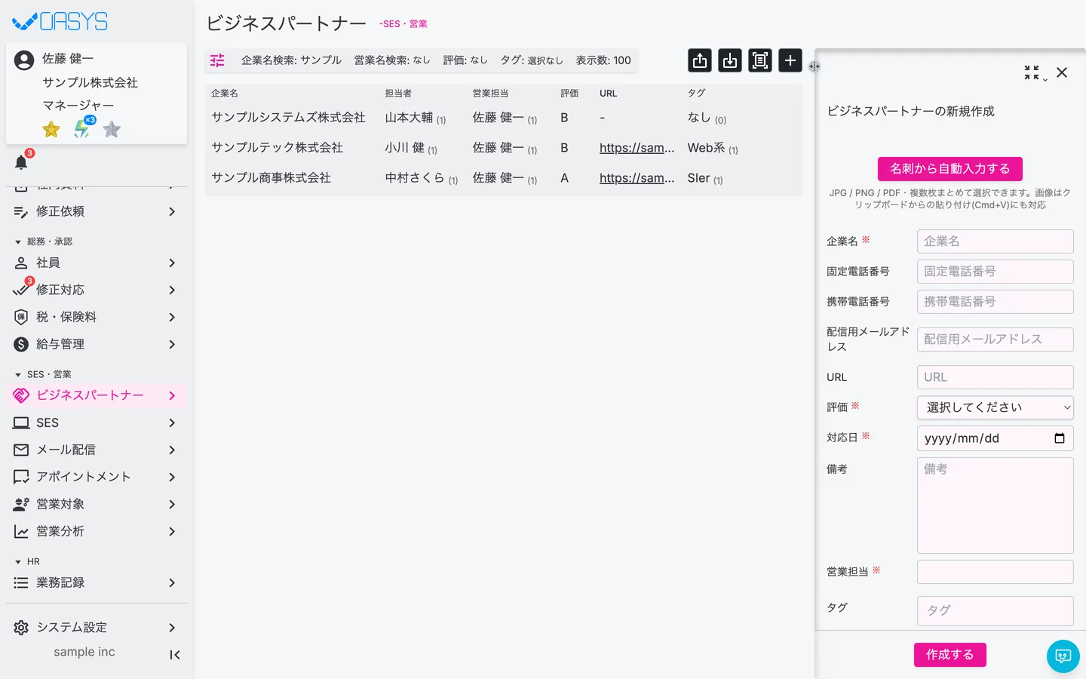Click the user avatar icon

click(24, 60)
